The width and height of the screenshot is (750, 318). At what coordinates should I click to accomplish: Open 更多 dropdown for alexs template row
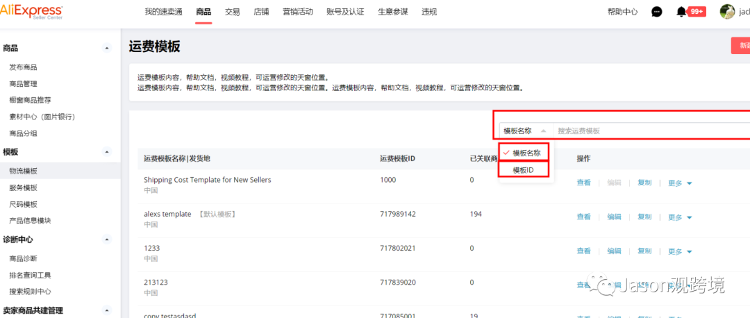[x=680, y=217]
